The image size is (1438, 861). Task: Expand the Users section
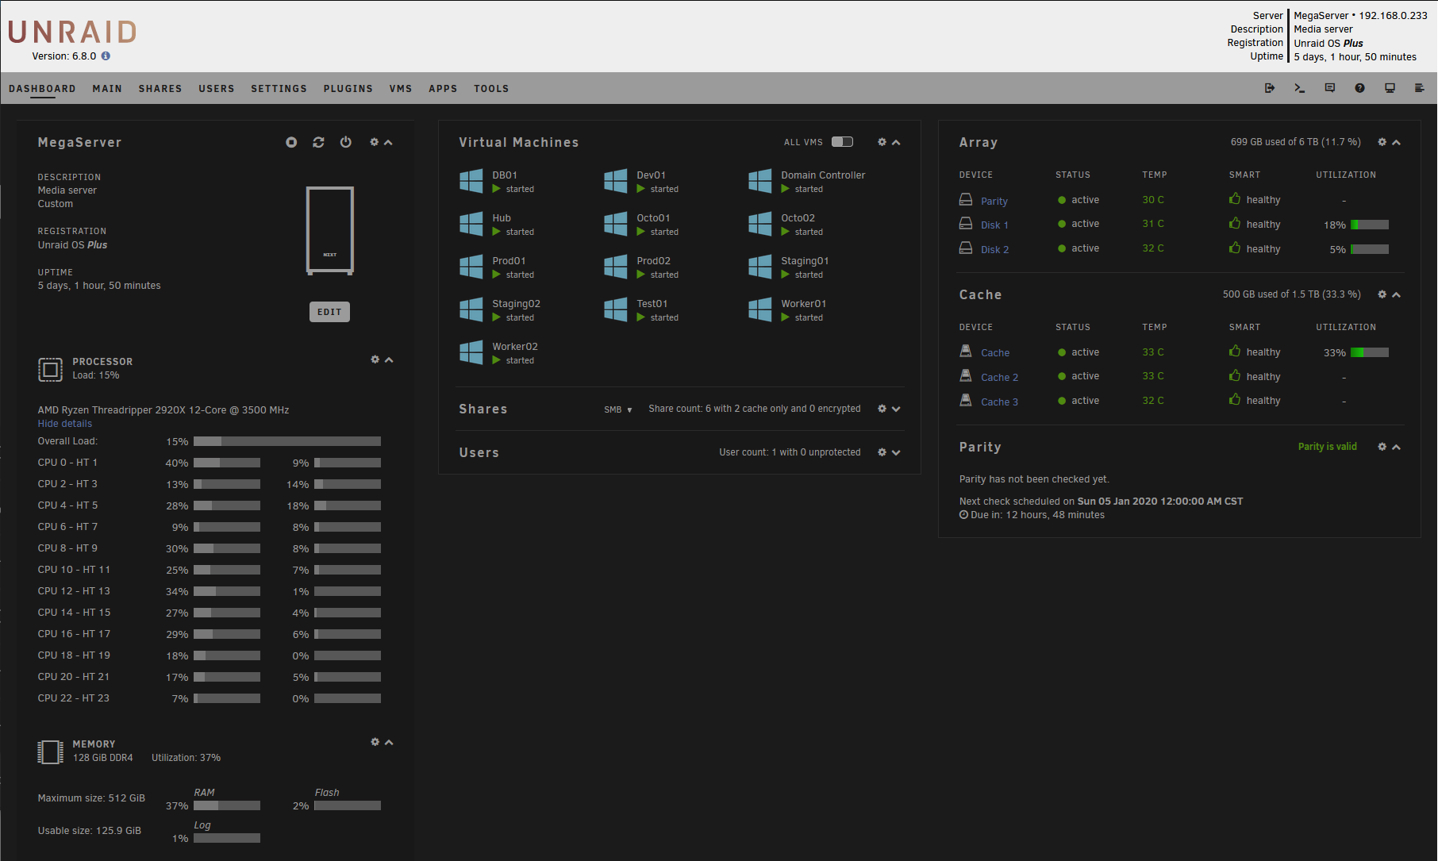tap(897, 452)
